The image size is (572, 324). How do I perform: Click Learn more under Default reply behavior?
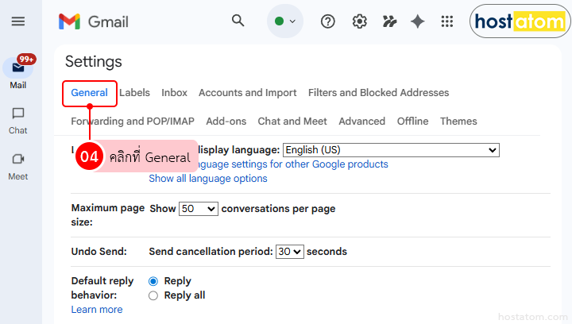click(x=97, y=310)
